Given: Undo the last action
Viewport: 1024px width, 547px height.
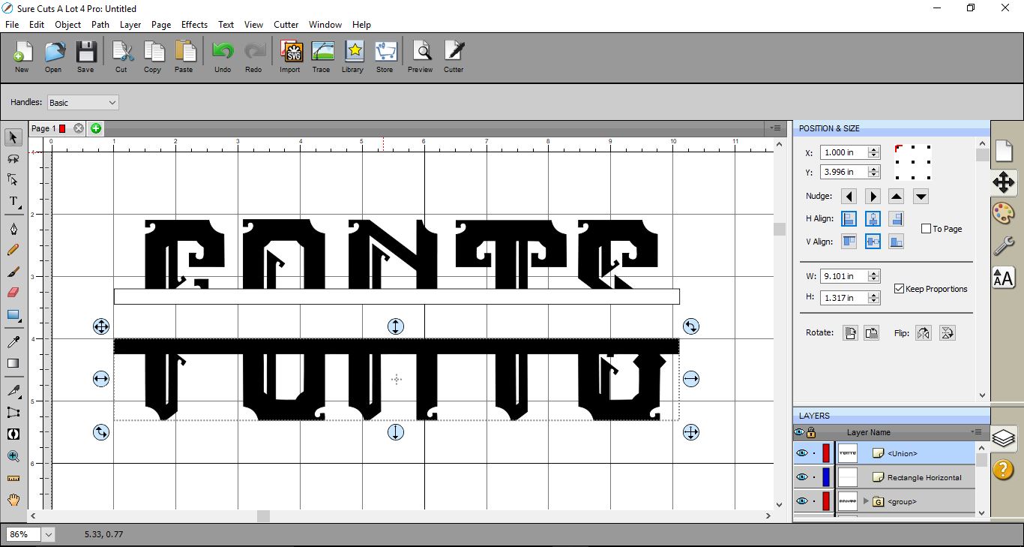Looking at the screenshot, I should (223, 57).
